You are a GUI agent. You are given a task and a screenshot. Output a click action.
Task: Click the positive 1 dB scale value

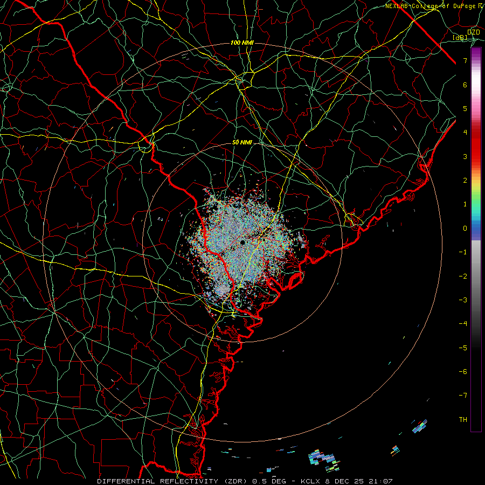pos(465,204)
